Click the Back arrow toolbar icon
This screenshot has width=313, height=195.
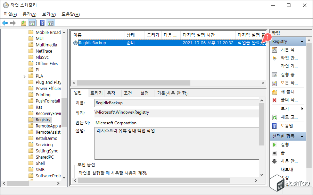5,23
